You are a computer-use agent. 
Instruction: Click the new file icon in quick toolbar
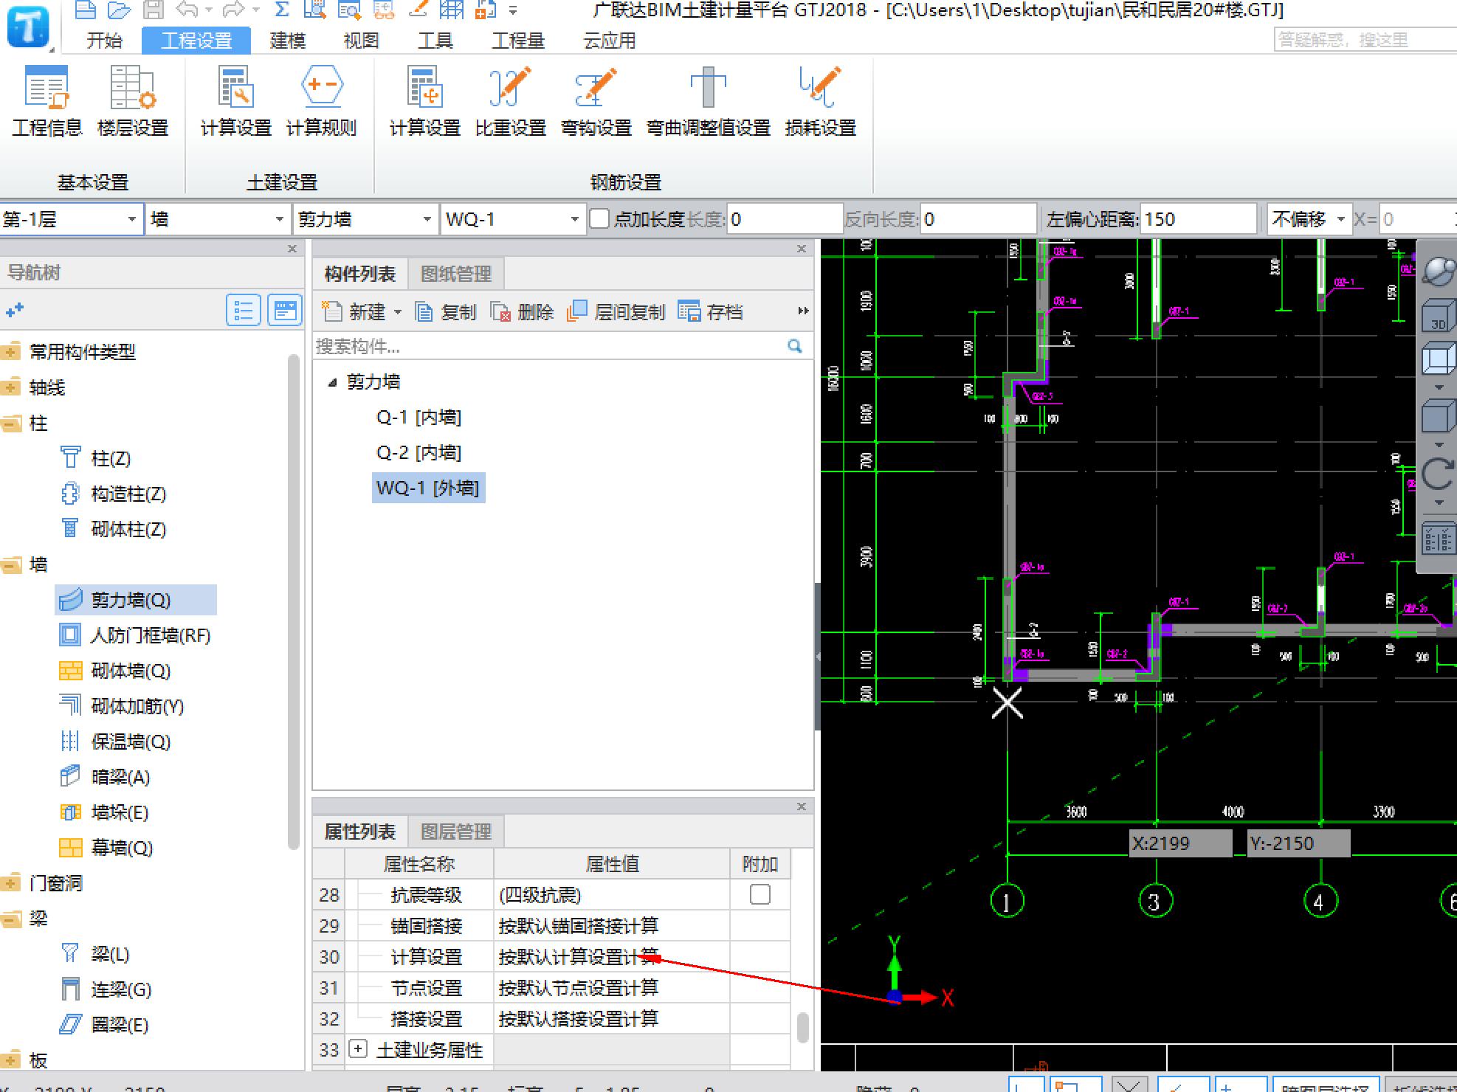[86, 10]
